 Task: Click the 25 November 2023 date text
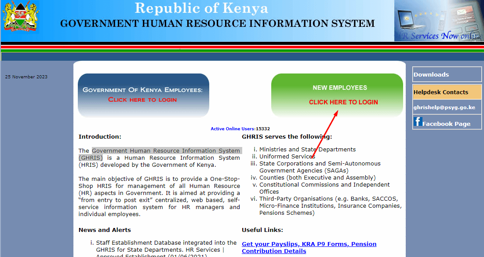coord(26,77)
